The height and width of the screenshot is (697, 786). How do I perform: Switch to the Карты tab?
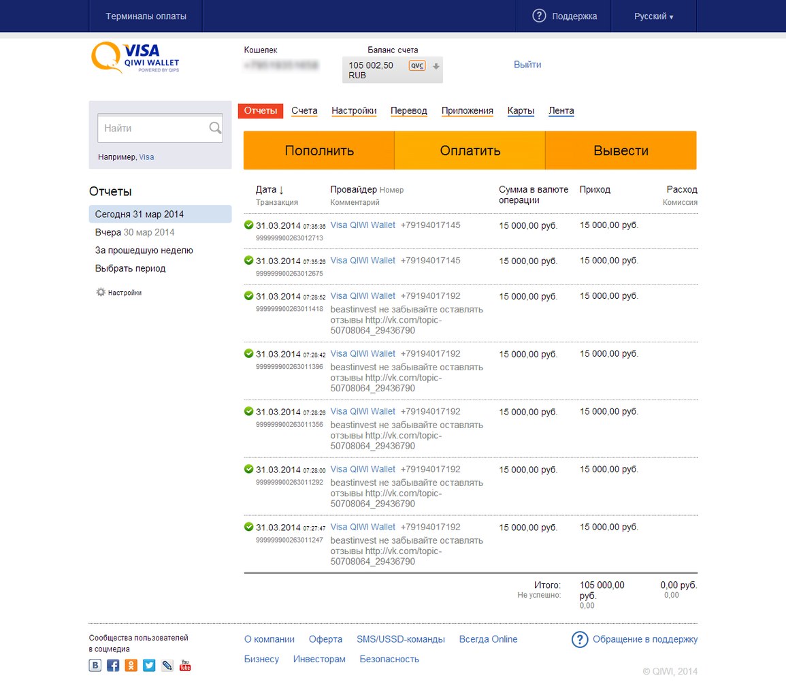click(521, 111)
